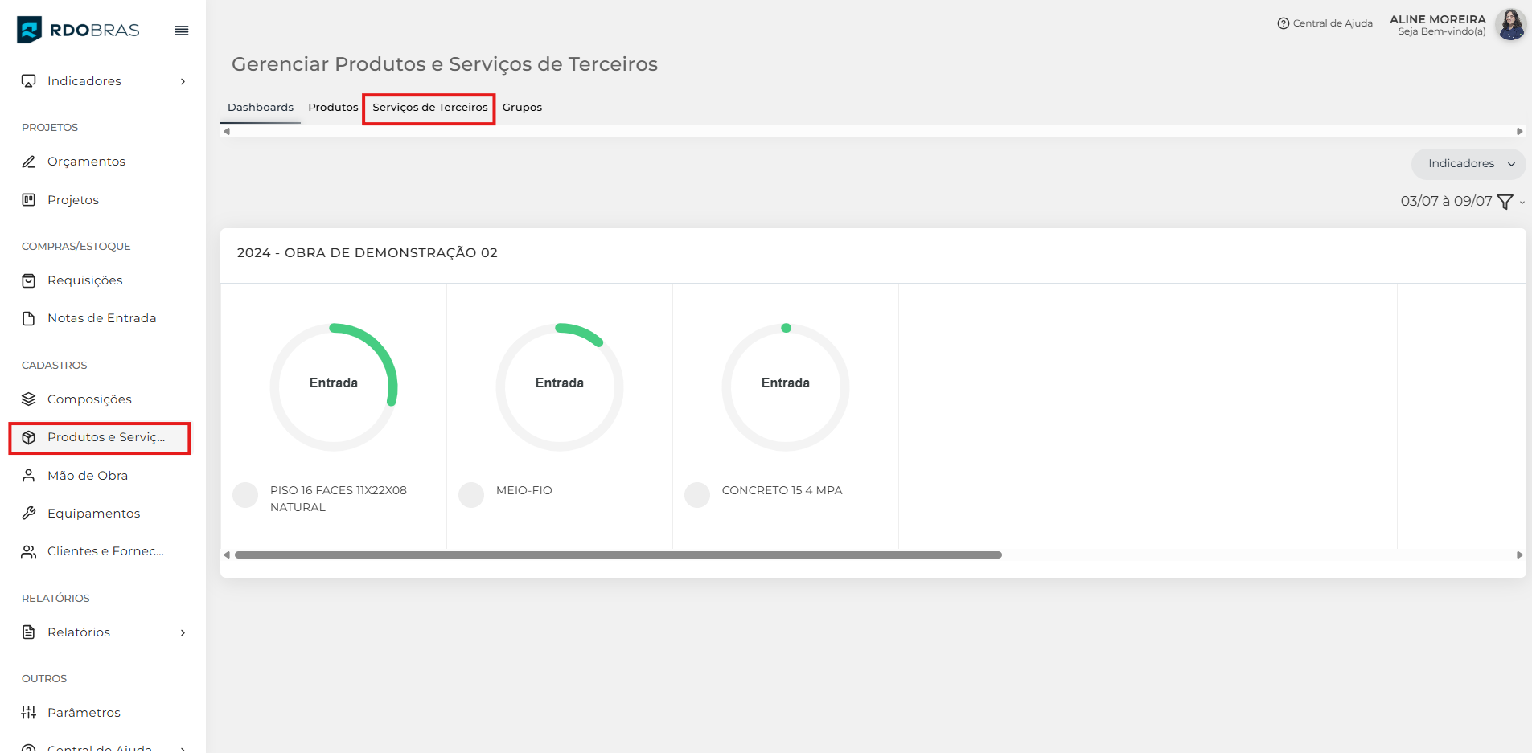Select the round marker beside MEIO-FIO
This screenshot has height=753, width=1532.
tap(471, 495)
